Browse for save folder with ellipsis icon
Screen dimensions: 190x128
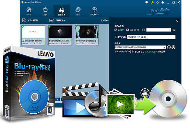(x=169, y=47)
